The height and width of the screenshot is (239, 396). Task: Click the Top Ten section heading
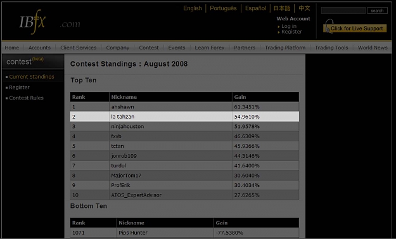84,81
